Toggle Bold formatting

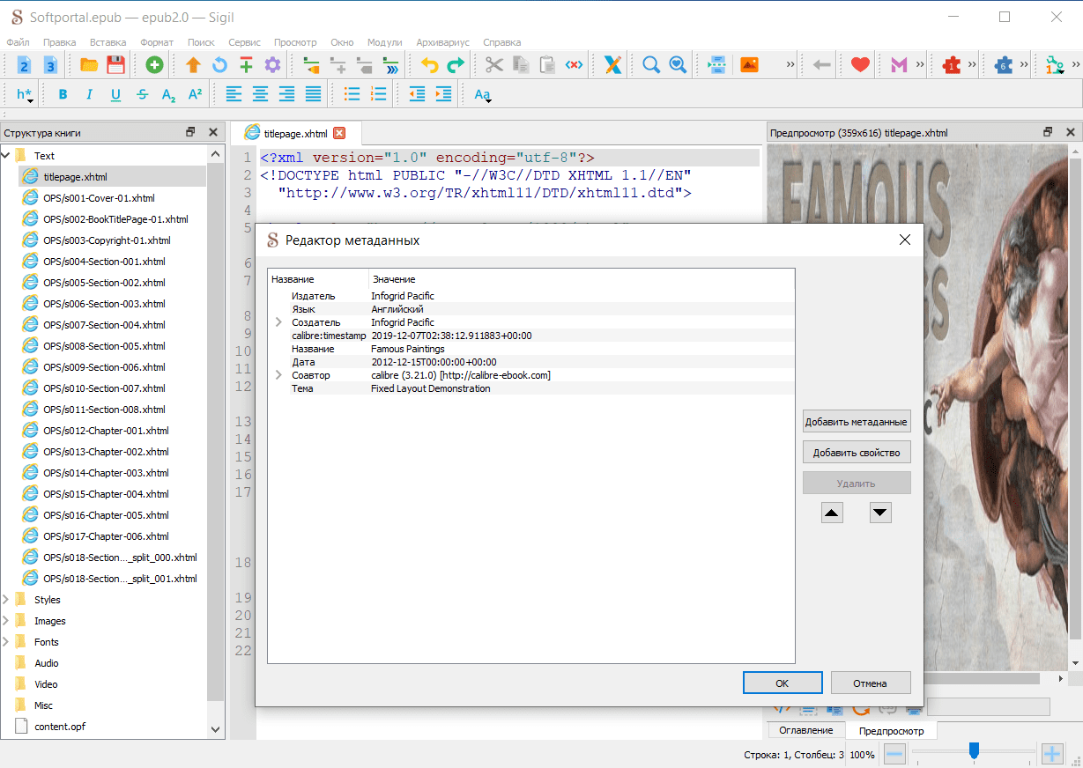click(x=63, y=94)
